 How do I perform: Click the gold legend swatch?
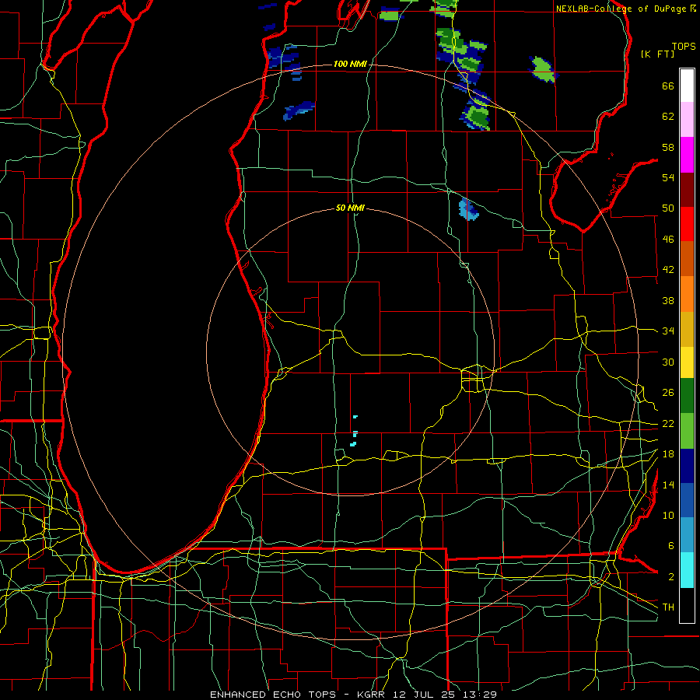[687, 329]
